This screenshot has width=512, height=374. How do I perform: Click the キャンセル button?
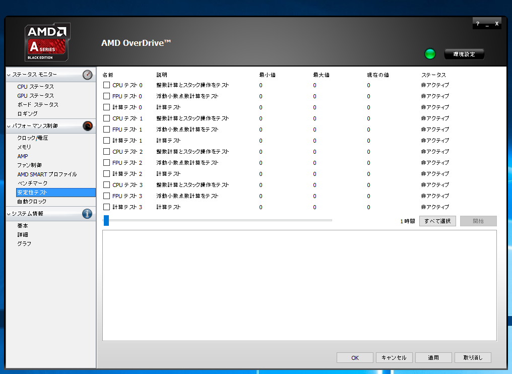pos(394,358)
